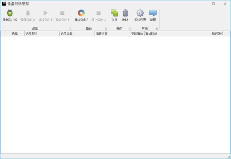Click the black cat app icon in title bar
Viewport: 231px width, 159px height.
click(x=4, y=4)
